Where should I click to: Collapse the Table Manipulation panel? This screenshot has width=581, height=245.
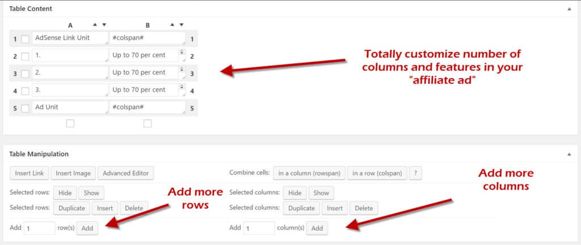[569, 154]
